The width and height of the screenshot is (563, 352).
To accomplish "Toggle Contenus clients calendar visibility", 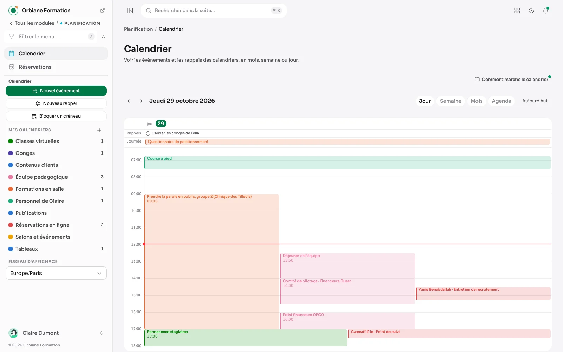I will (x=11, y=165).
